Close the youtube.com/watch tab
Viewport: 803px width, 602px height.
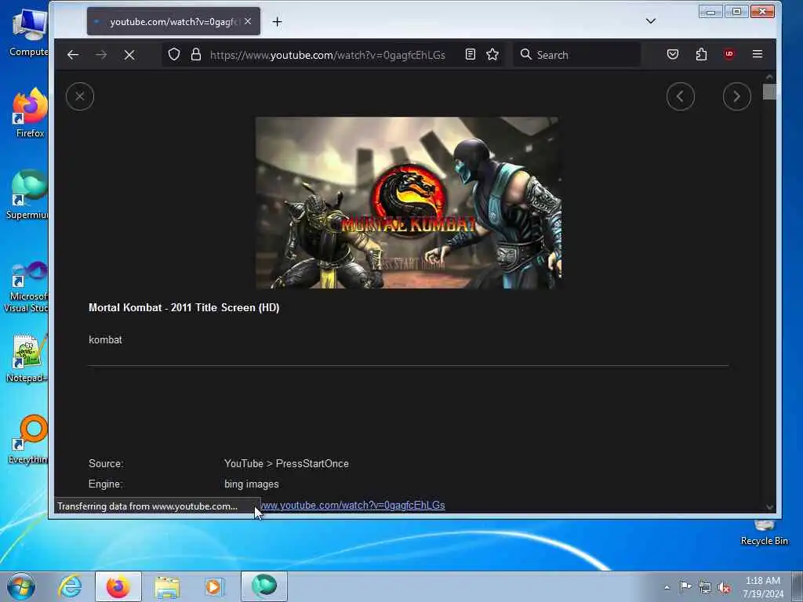pos(248,21)
